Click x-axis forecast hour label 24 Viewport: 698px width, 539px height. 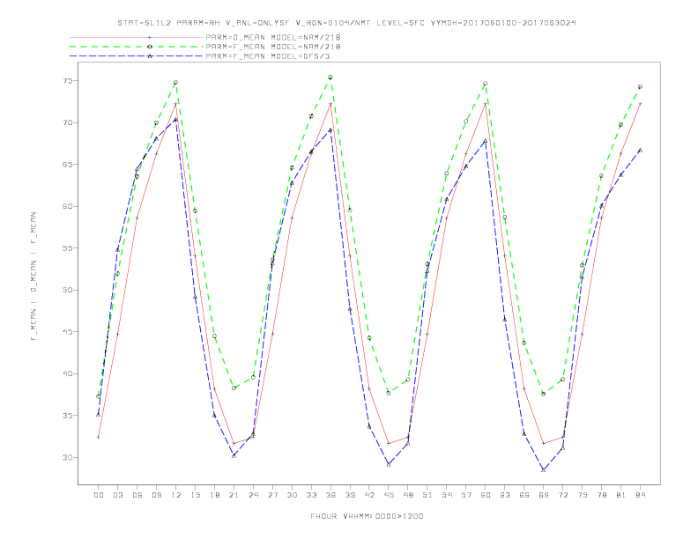pos(253,495)
